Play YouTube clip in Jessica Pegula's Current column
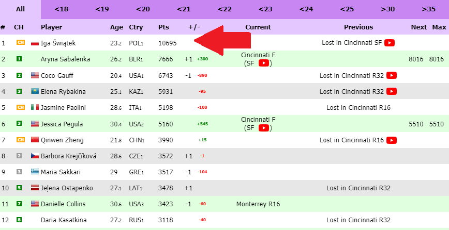This screenshot has height=230, width=449. [x=264, y=128]
